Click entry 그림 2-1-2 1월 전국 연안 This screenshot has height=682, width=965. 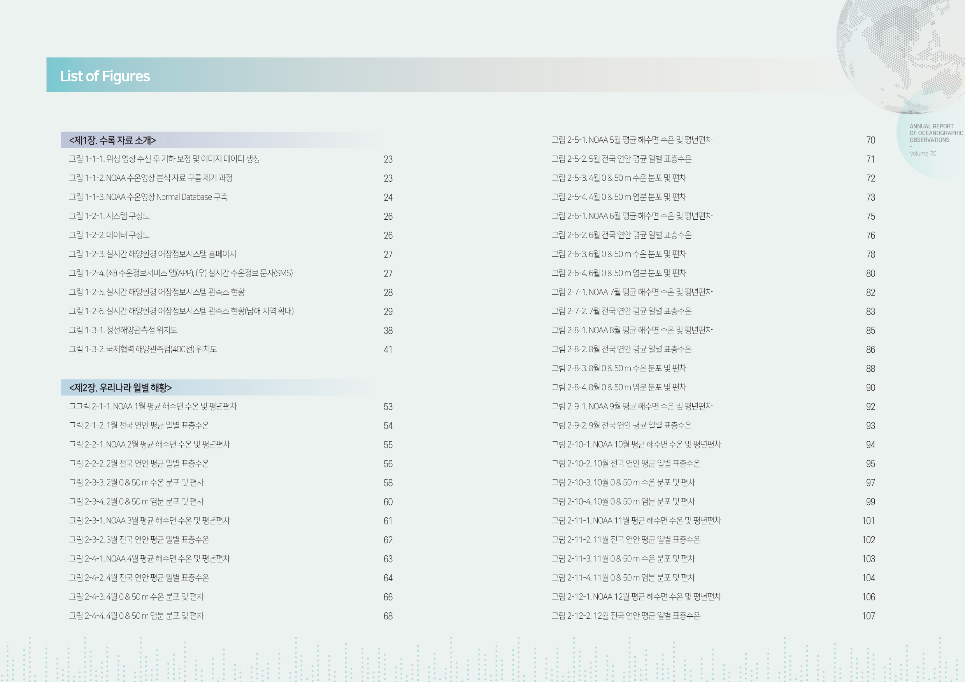pos(139,425)
